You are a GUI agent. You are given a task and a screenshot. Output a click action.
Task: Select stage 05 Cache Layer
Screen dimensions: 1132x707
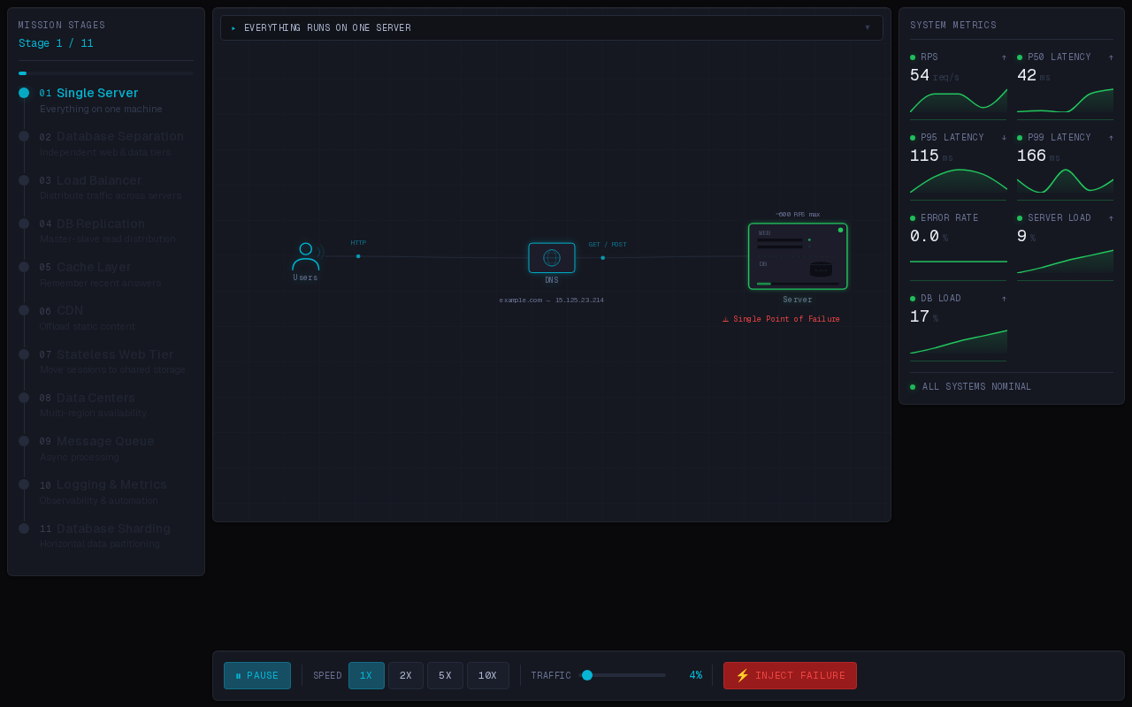[106, 275]
